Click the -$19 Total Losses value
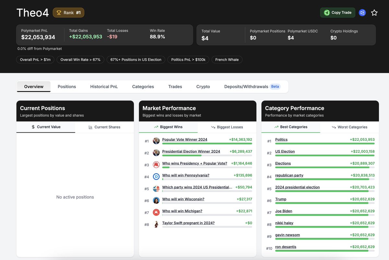 pos(112,37)
